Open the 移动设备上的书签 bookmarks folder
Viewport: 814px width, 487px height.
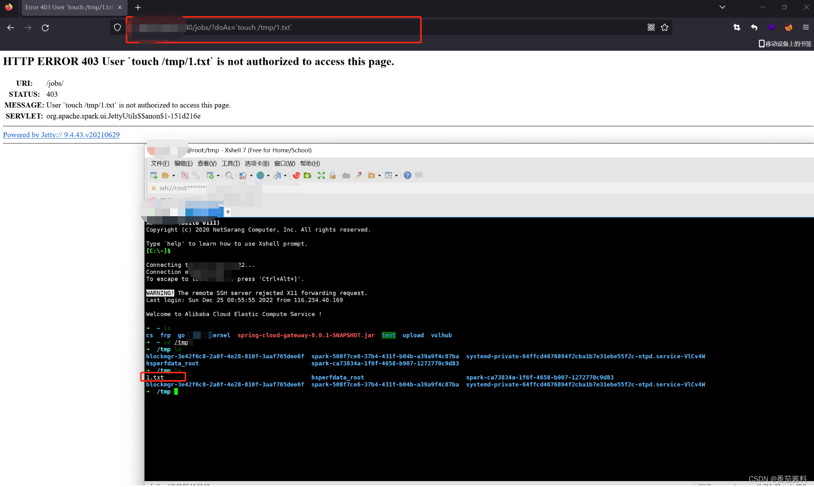pos(785,43)
